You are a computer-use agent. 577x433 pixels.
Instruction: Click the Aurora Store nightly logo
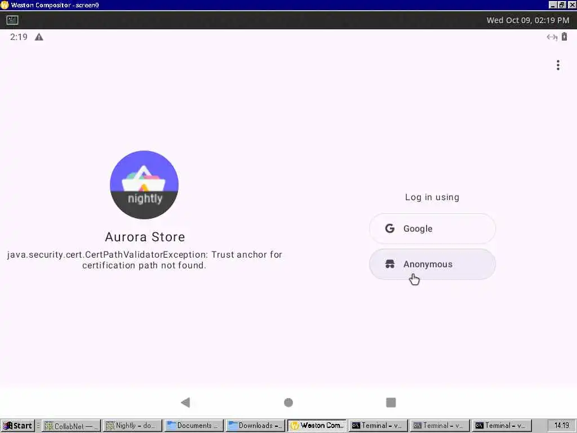click(144, 185)
